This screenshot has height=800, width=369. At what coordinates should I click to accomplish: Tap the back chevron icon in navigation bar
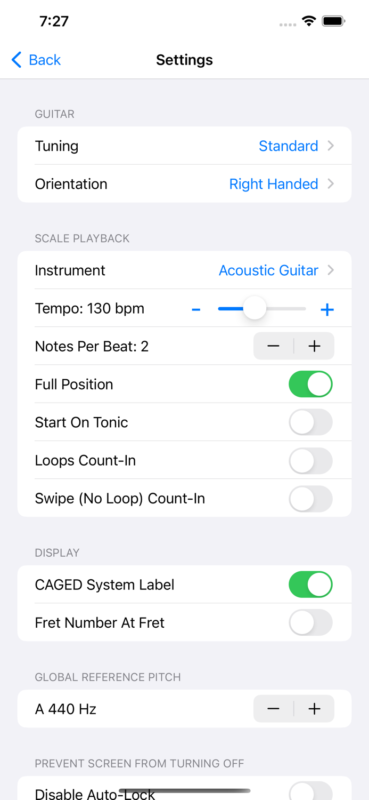click(15, 60)
